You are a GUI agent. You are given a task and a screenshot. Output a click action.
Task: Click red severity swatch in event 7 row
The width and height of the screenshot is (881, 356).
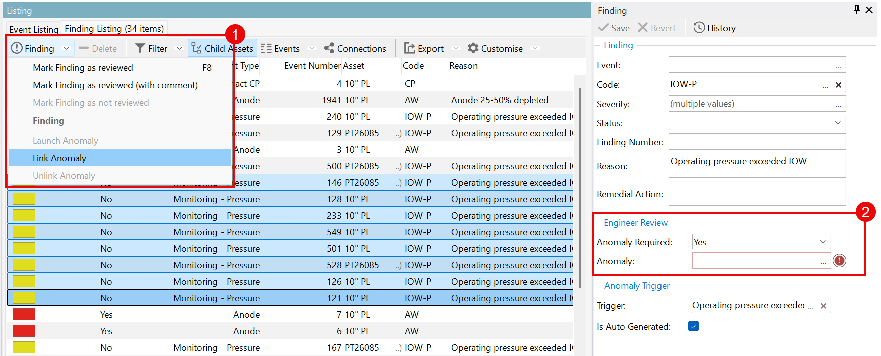click(24, 314)
